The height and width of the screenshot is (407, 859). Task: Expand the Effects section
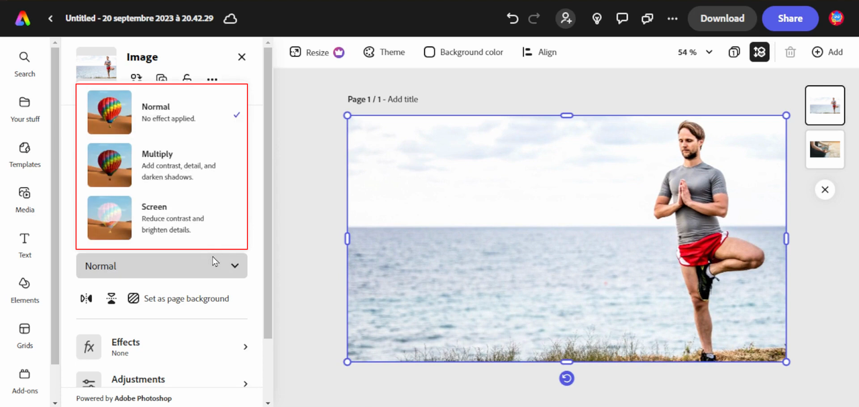coord(162,347)
